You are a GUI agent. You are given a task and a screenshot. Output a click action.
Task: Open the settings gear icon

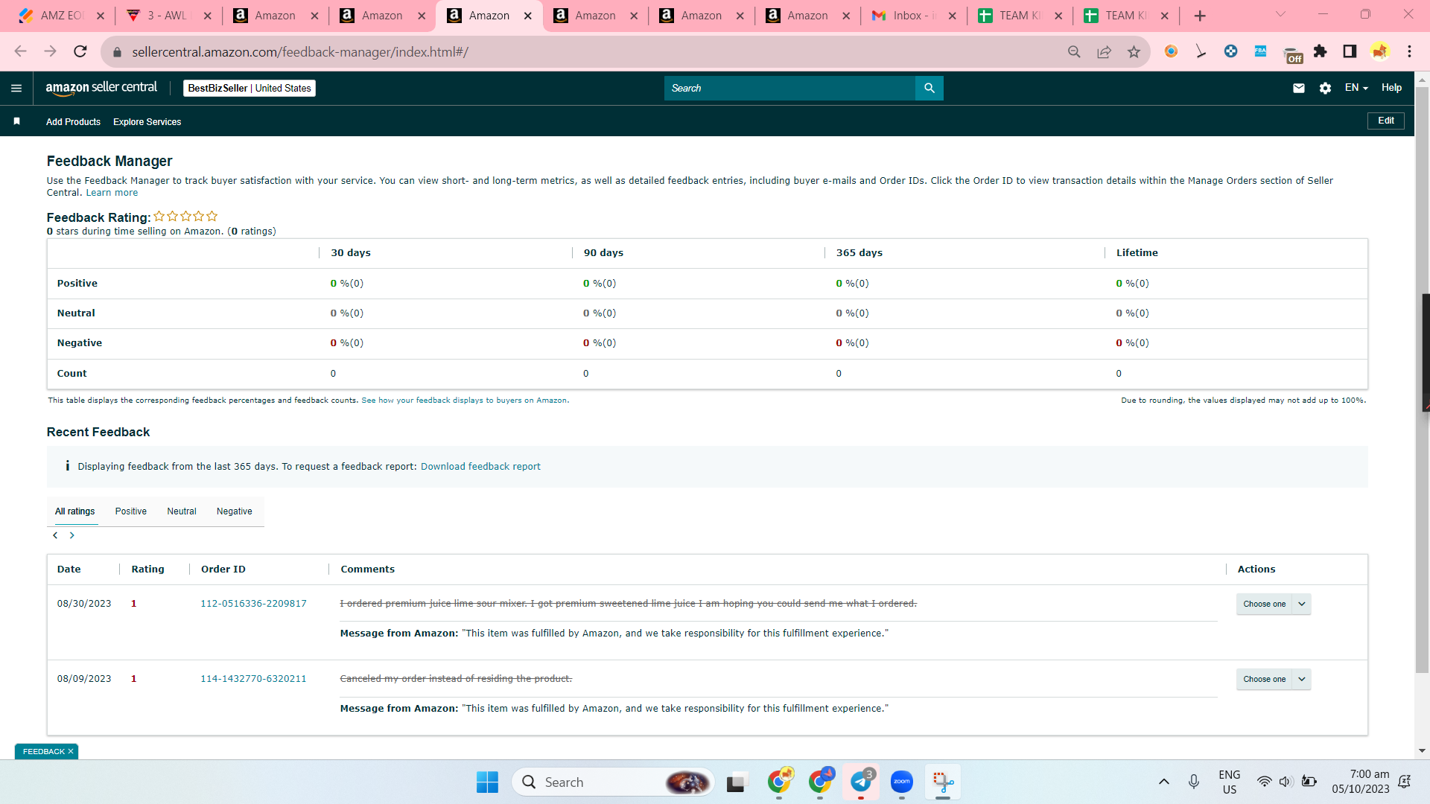[1325, 88]
